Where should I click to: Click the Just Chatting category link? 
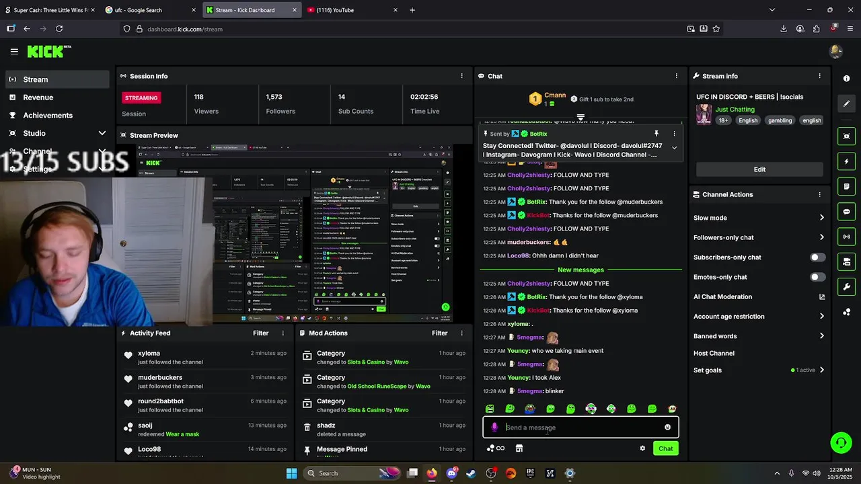pos(735,109)
